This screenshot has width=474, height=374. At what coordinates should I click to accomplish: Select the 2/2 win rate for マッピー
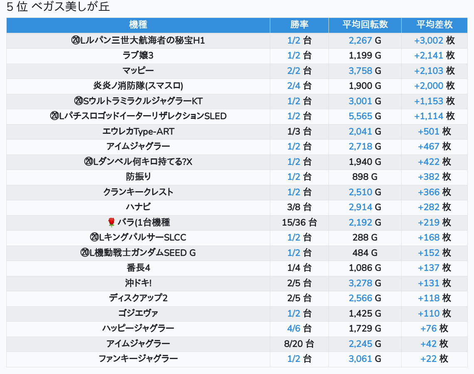[x=294, y=71]
